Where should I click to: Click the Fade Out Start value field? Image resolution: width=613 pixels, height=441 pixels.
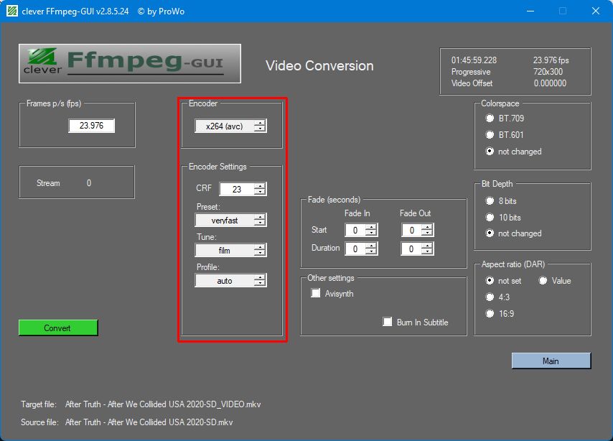tap(412, 230)
